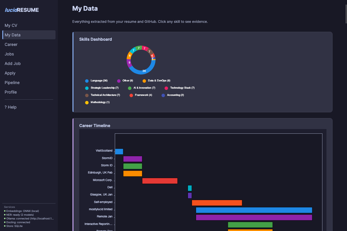Select the Framework (4) legend label
The height and width of the screenshot is (231, 347).
[144, 95]
